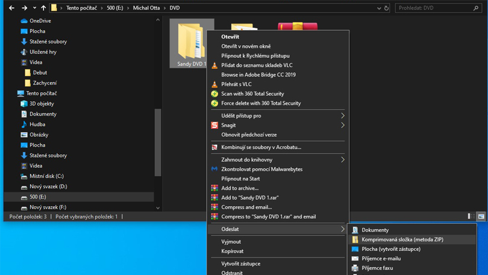Expand the address bar history dropdown
Image resolution: width=488 pixels, height=275 pixels.
point(379,8)
